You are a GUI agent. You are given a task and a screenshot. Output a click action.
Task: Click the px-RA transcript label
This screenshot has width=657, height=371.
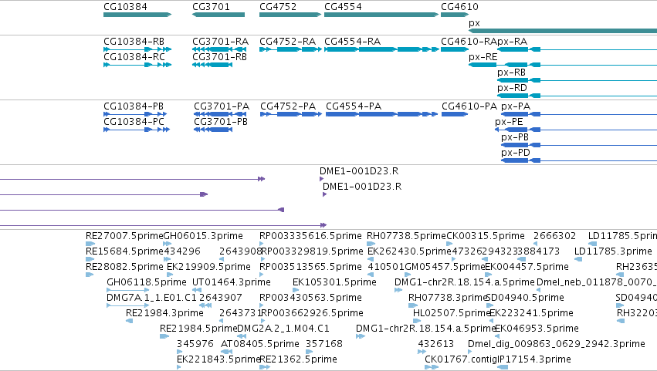(x=512, y=42)
